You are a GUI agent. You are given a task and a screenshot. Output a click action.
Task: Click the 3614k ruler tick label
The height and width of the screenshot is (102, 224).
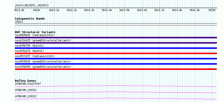click(x=36, y=10)
